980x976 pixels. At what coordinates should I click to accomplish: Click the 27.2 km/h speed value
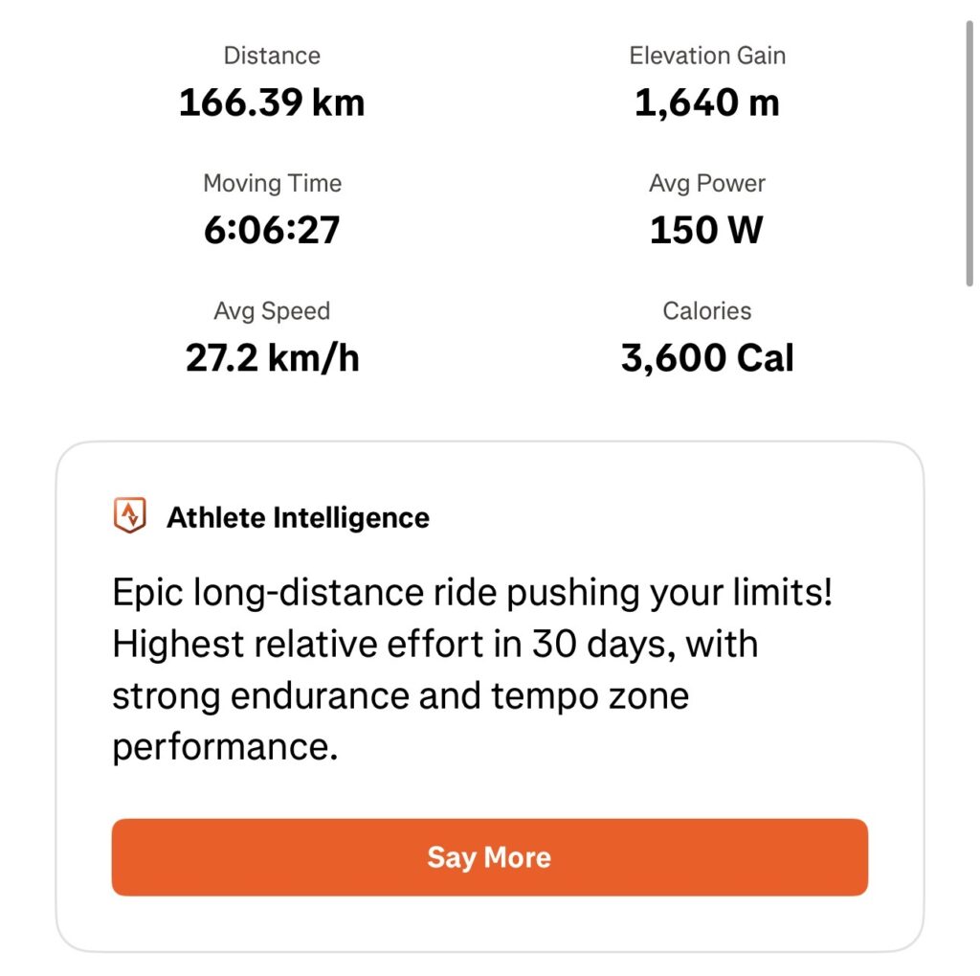tap(272, 358)
